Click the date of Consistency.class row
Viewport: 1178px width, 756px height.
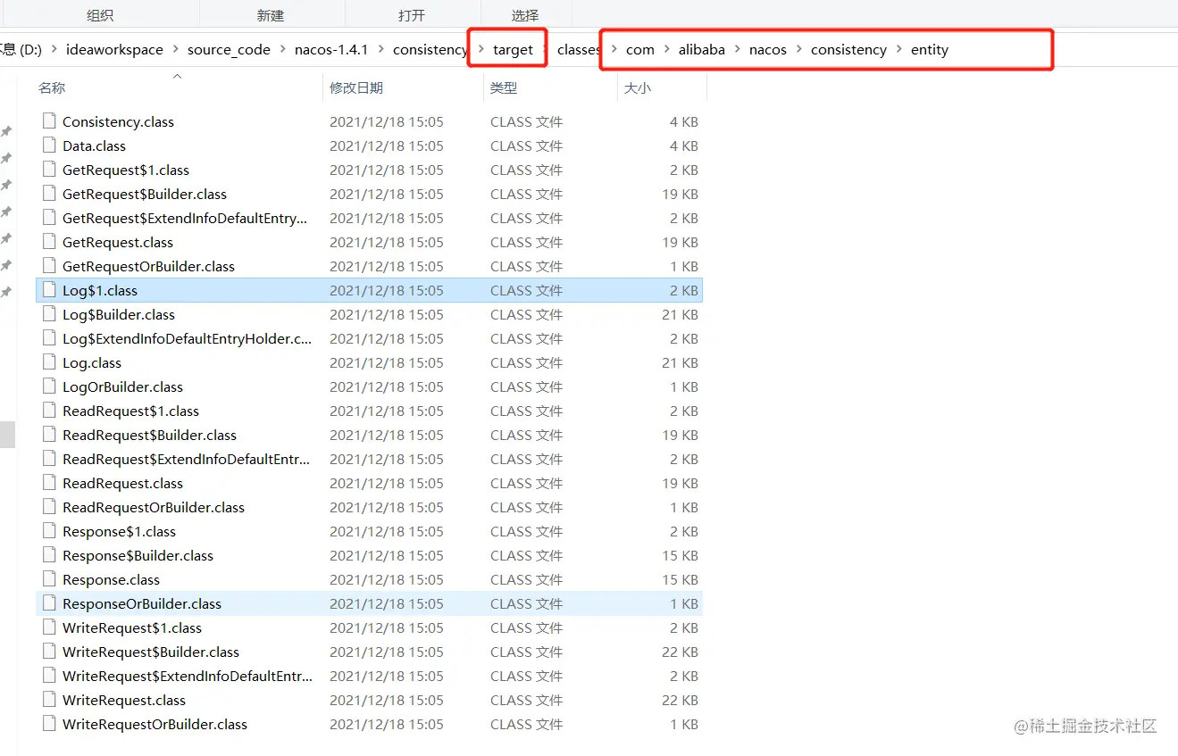pos(387,121)
